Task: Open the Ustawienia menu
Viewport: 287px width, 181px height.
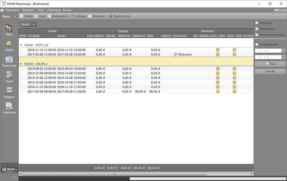Action: point(12,10)
